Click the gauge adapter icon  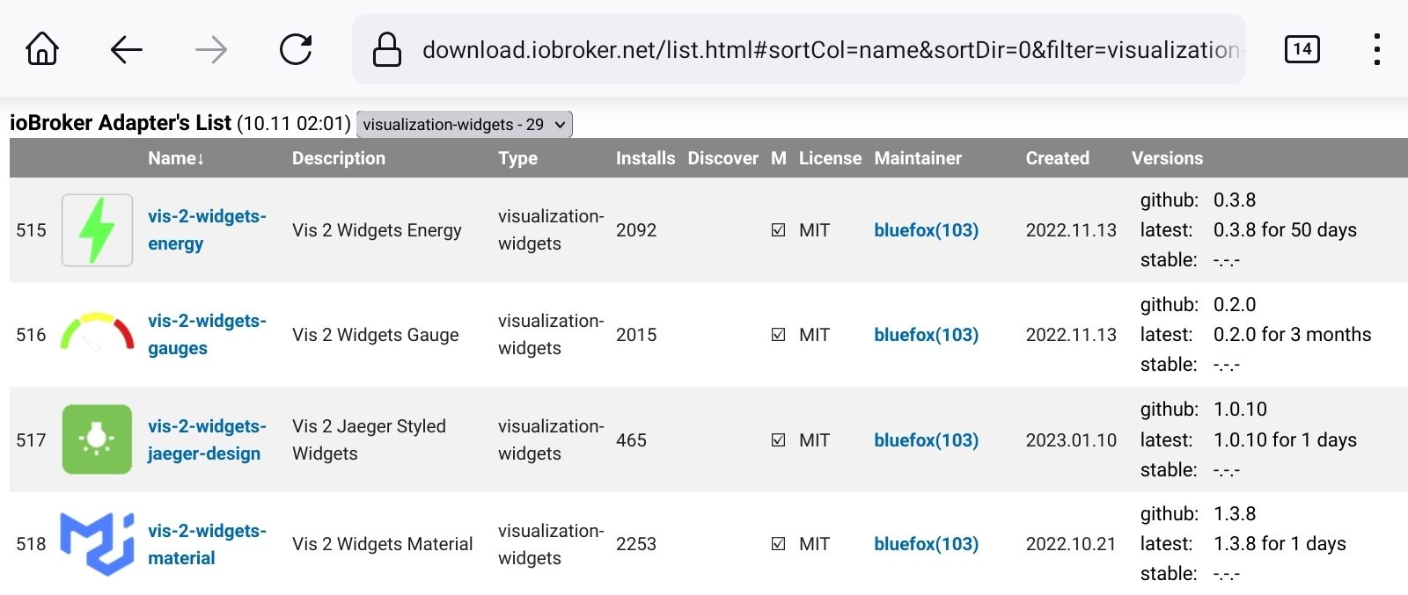point(97,333)
